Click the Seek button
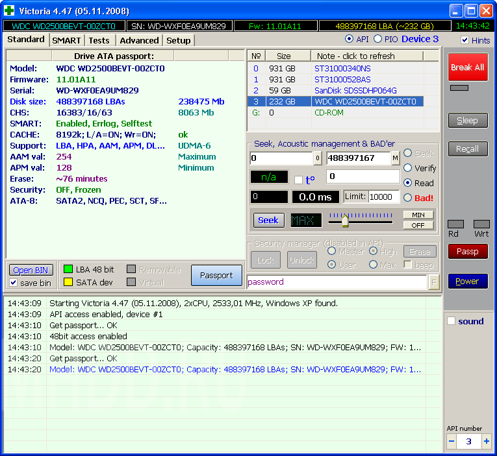This screenshot has width=497, height=456. tap(268, 220)
